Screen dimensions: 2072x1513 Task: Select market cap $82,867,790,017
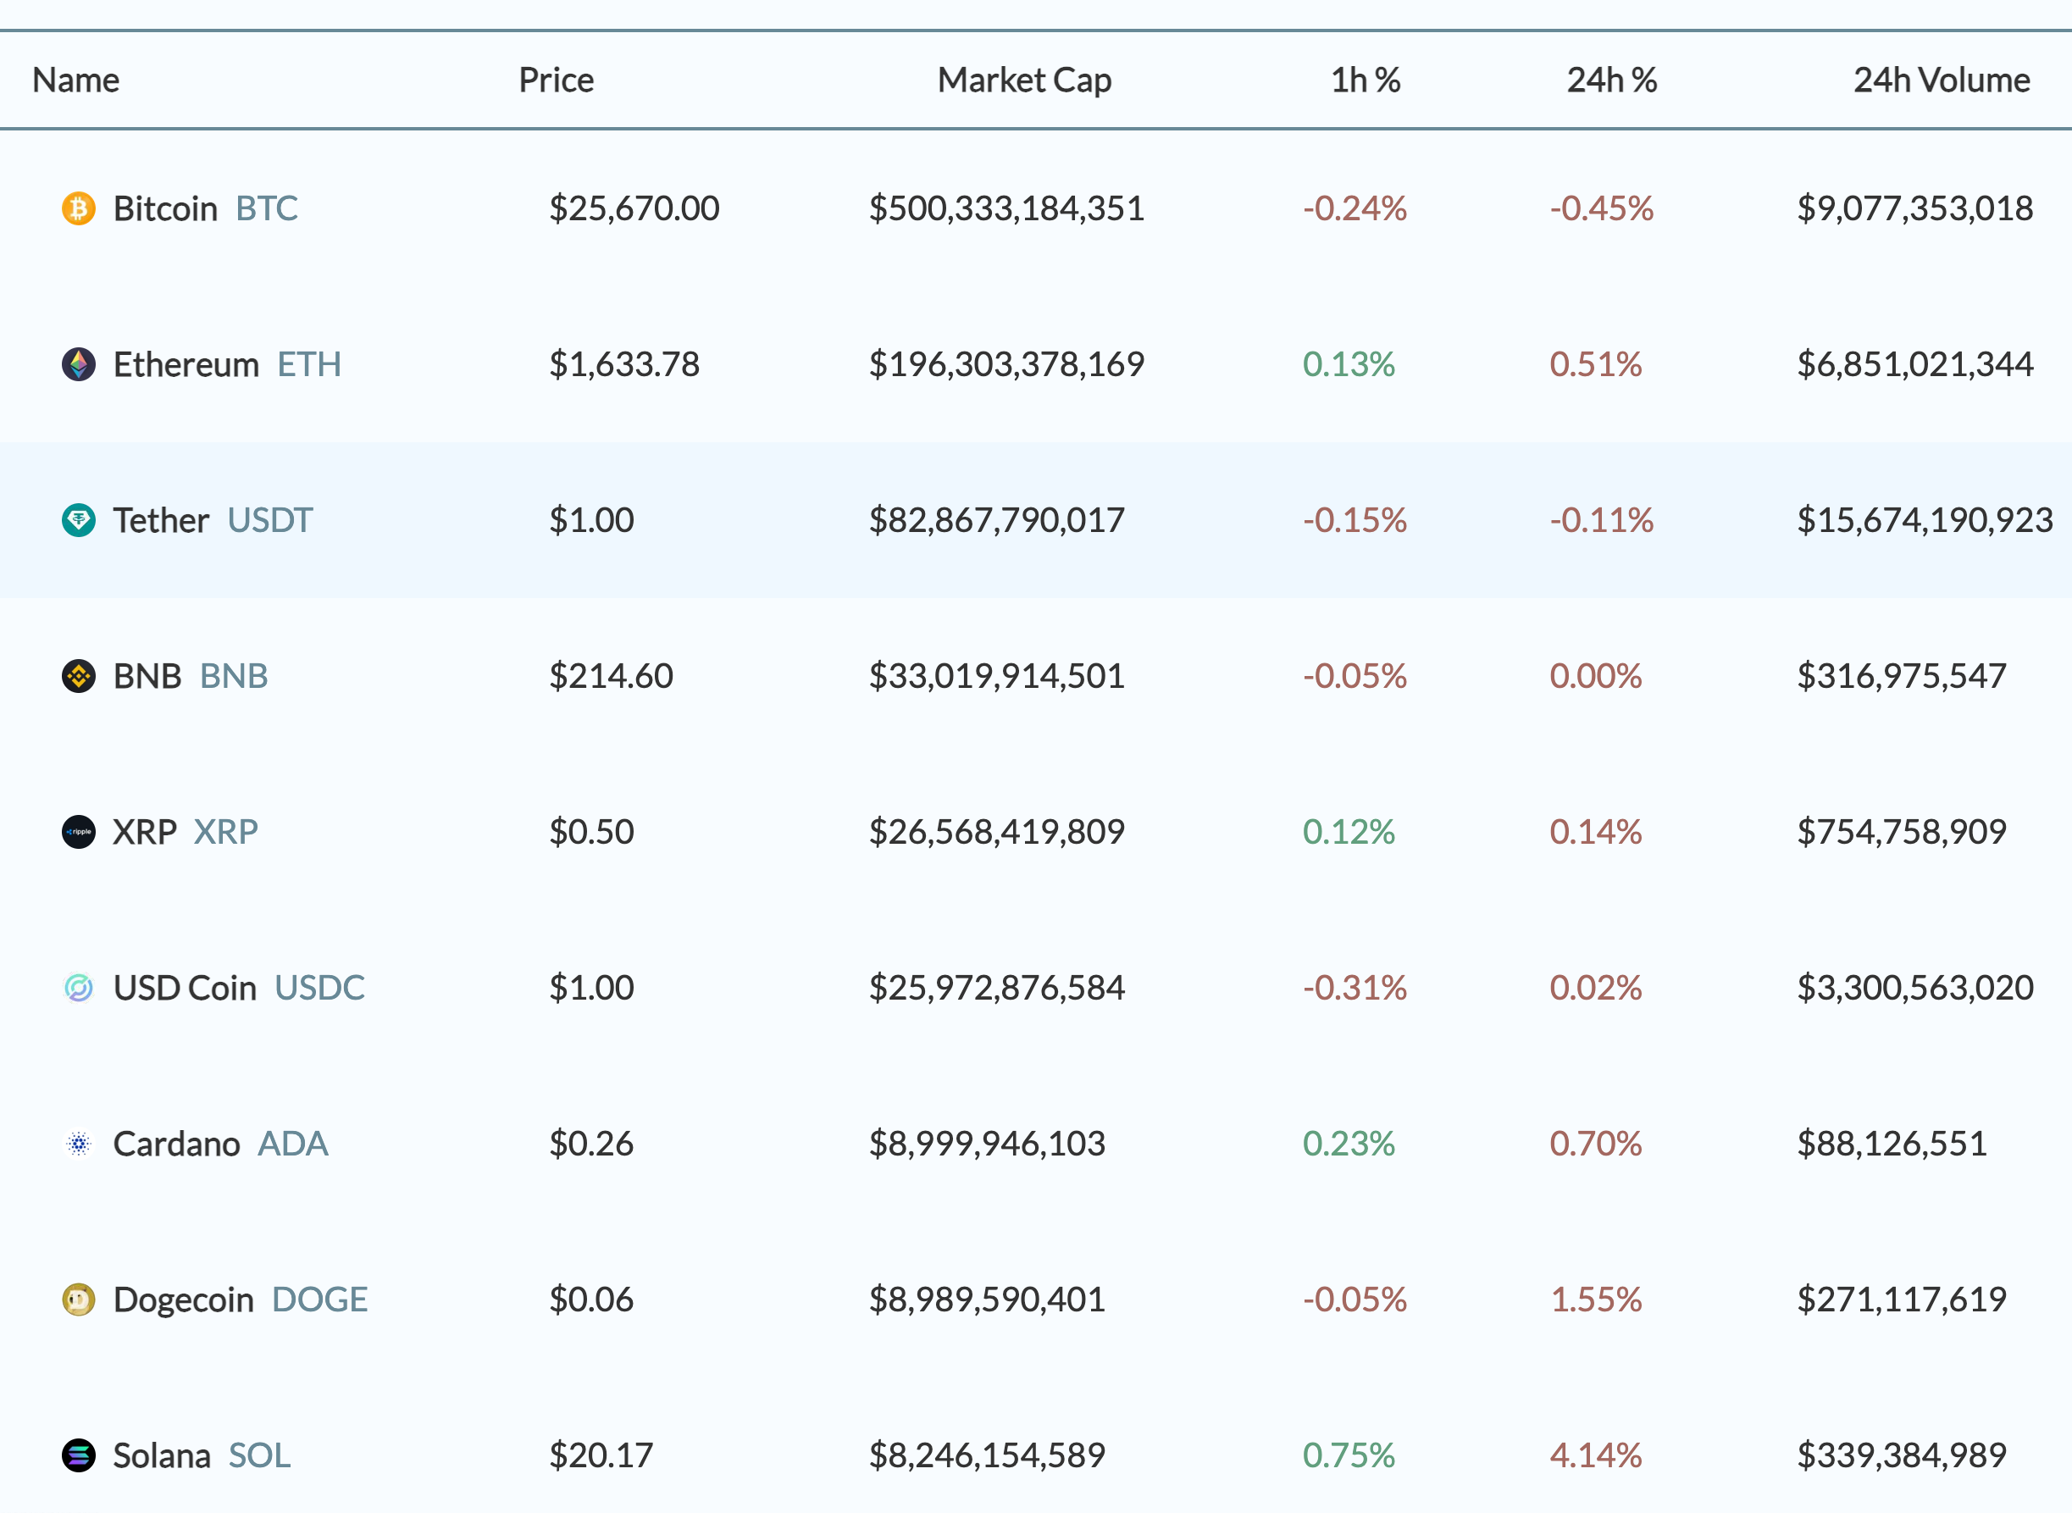996,520
